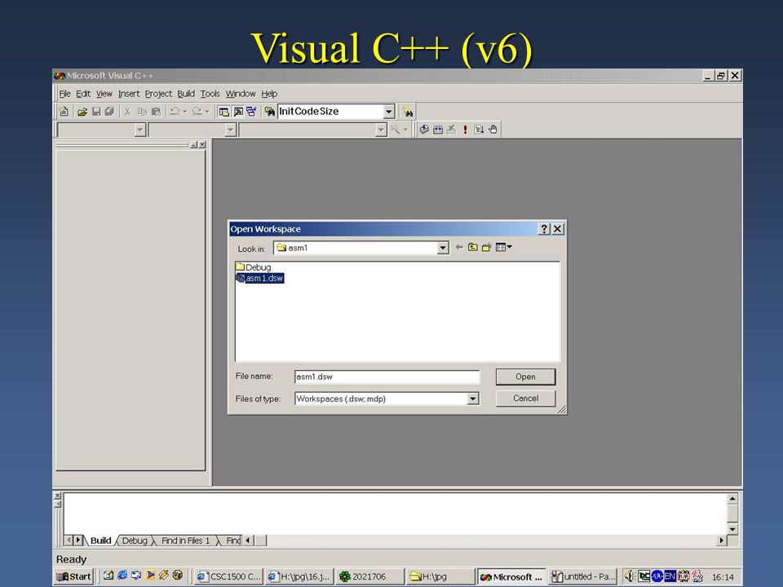Click the Open button in dialog
The height and width of the screenshot is (587, 783).
(525, 377)
